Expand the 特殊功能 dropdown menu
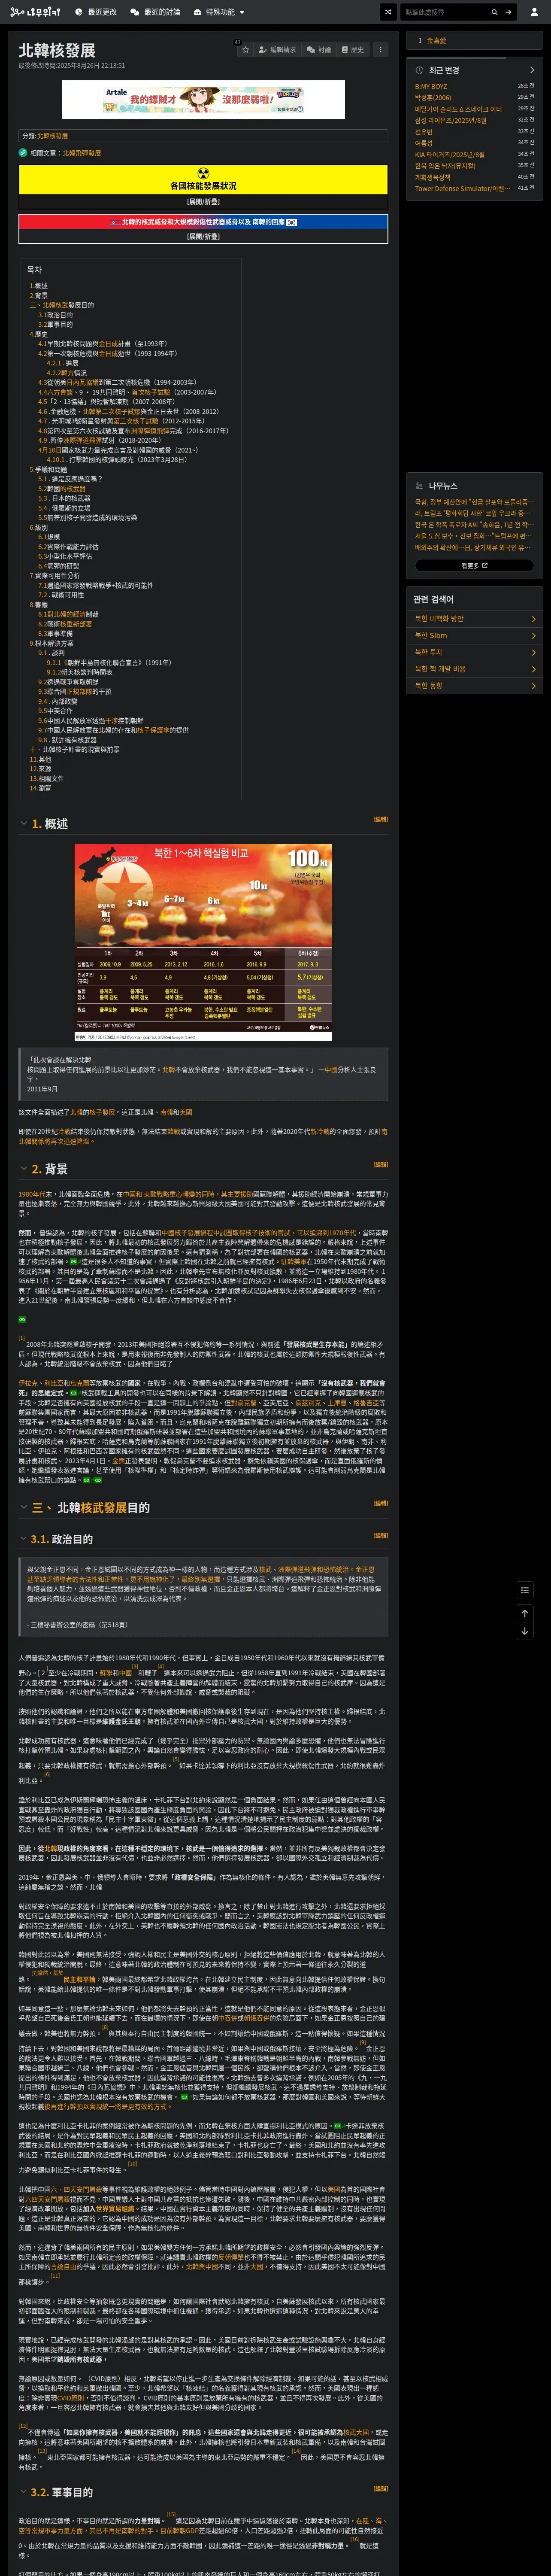 (x=219, y=12)
